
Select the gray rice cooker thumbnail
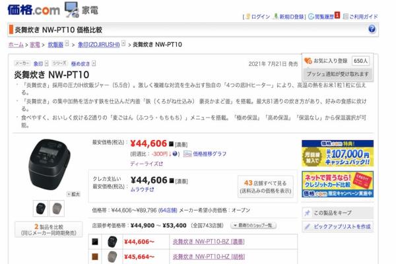click(57, 209)
